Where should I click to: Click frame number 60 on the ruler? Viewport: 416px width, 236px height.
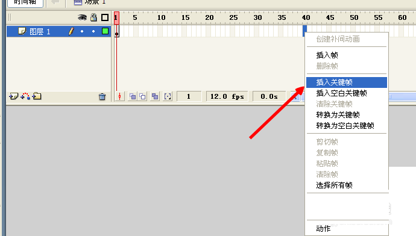[402, 17]
